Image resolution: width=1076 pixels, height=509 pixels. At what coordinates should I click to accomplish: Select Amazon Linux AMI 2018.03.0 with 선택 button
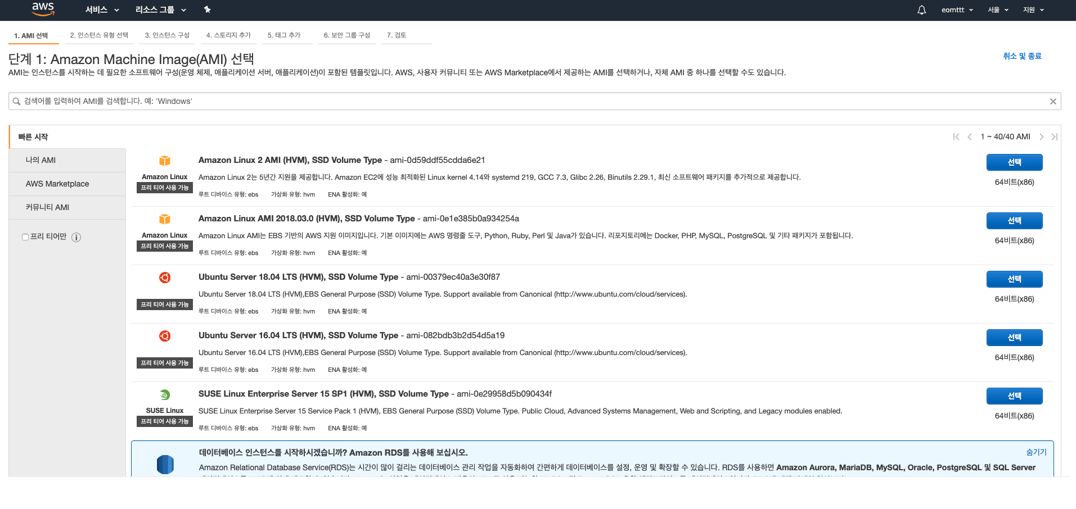(x=1014, y=221)
